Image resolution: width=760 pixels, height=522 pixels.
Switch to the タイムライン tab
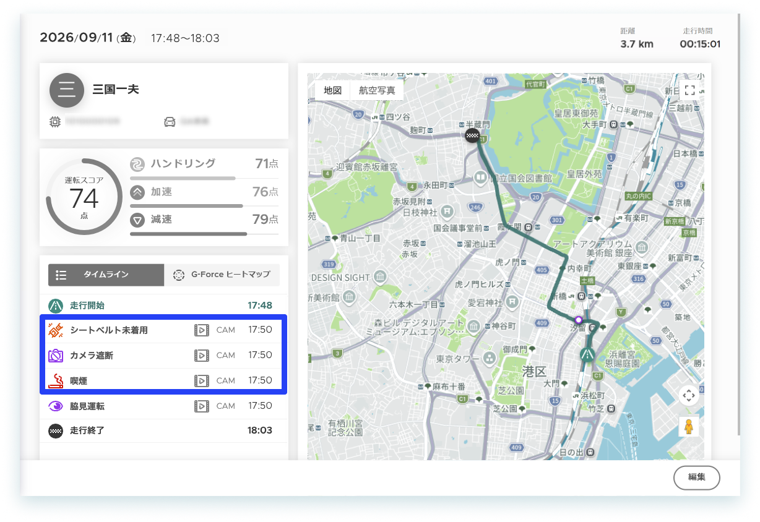pyautogui.click(x=106, y=275)
